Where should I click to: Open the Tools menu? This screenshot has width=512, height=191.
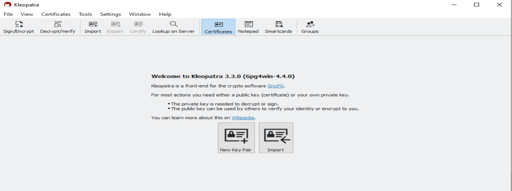85,14
